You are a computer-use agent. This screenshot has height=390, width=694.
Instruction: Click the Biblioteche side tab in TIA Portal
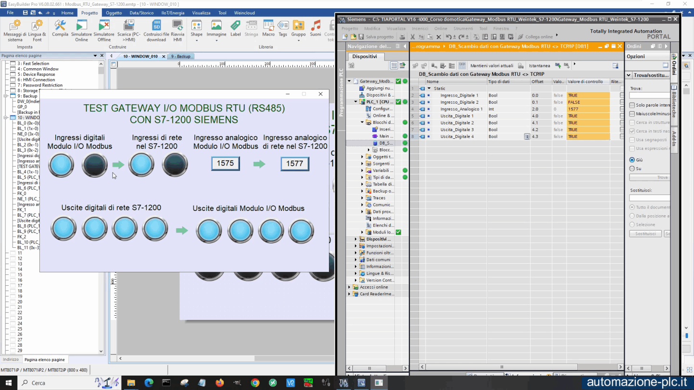coord(674,105)
